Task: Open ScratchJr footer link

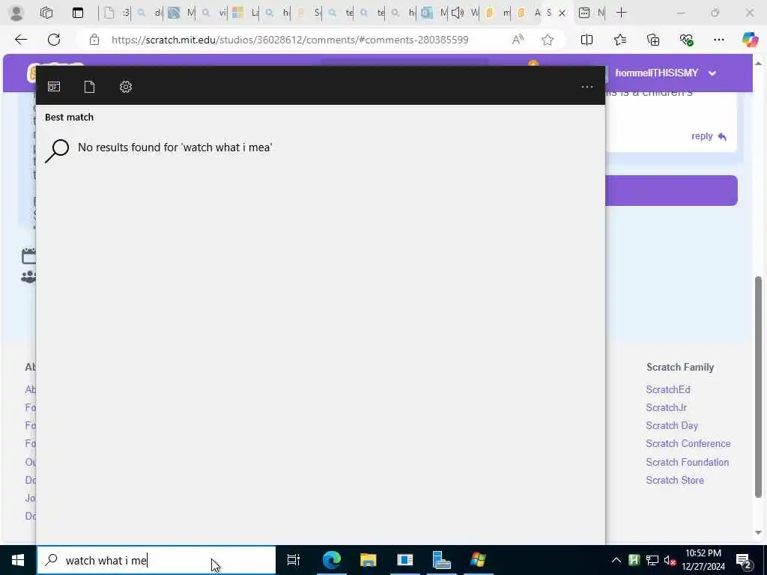Action: (x=666, y=407)
